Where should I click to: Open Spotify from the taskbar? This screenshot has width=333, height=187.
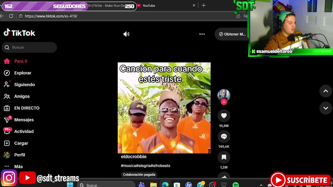[236, 185]
